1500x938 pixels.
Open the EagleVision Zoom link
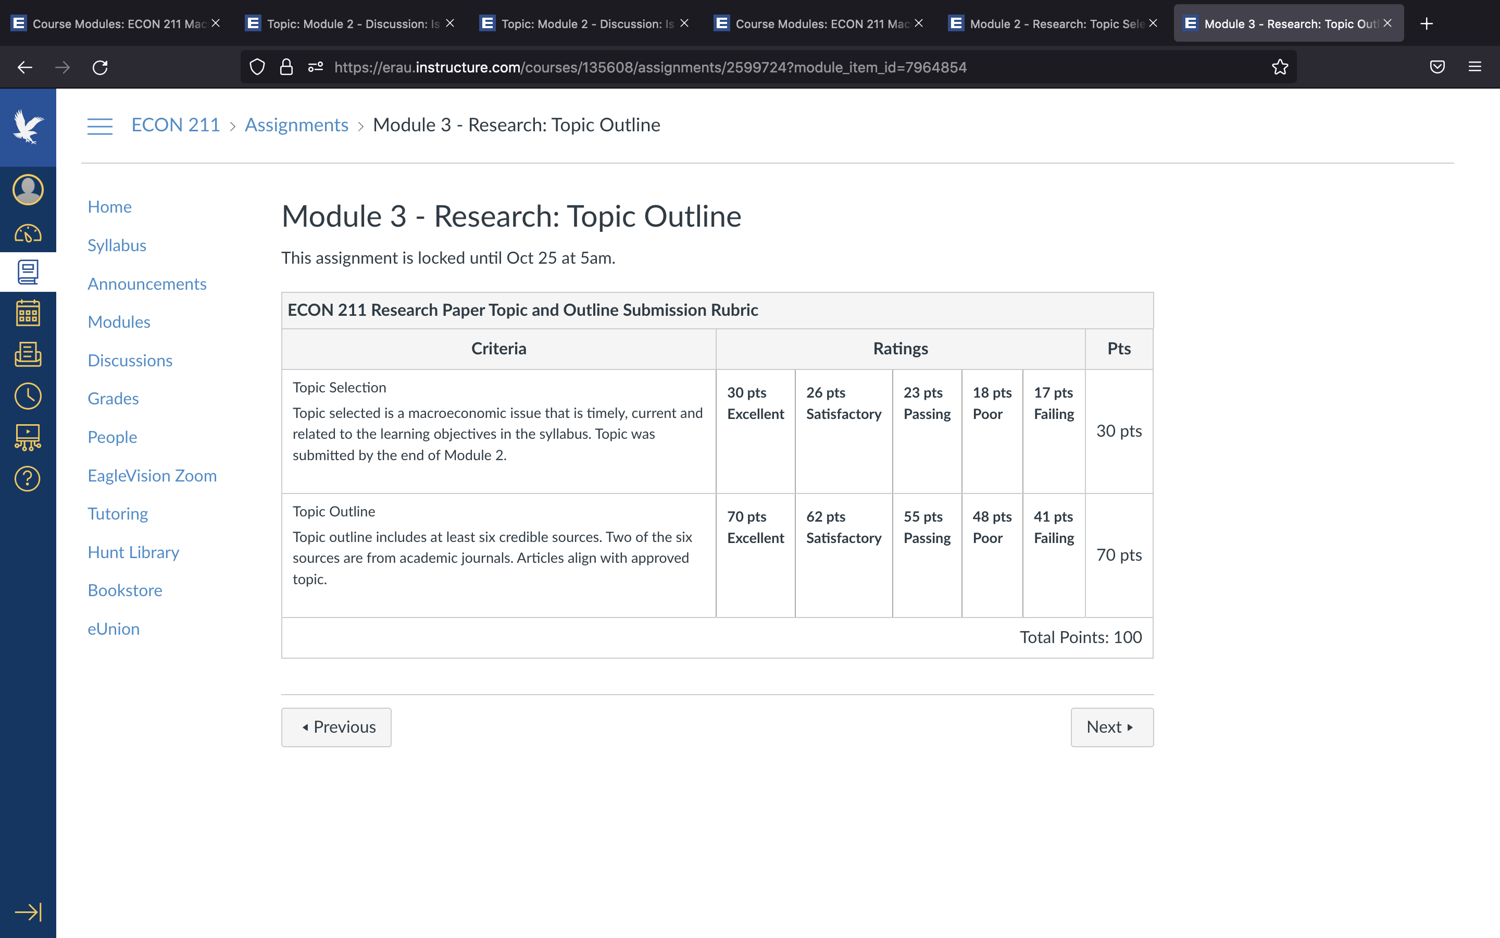coord(152,475)
